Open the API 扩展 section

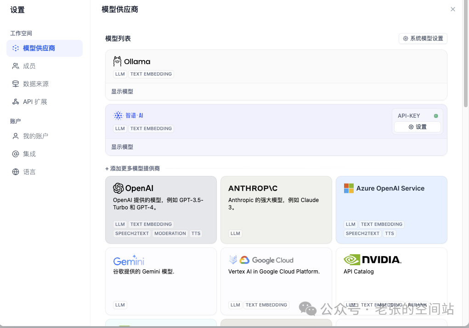pos(35,102)
